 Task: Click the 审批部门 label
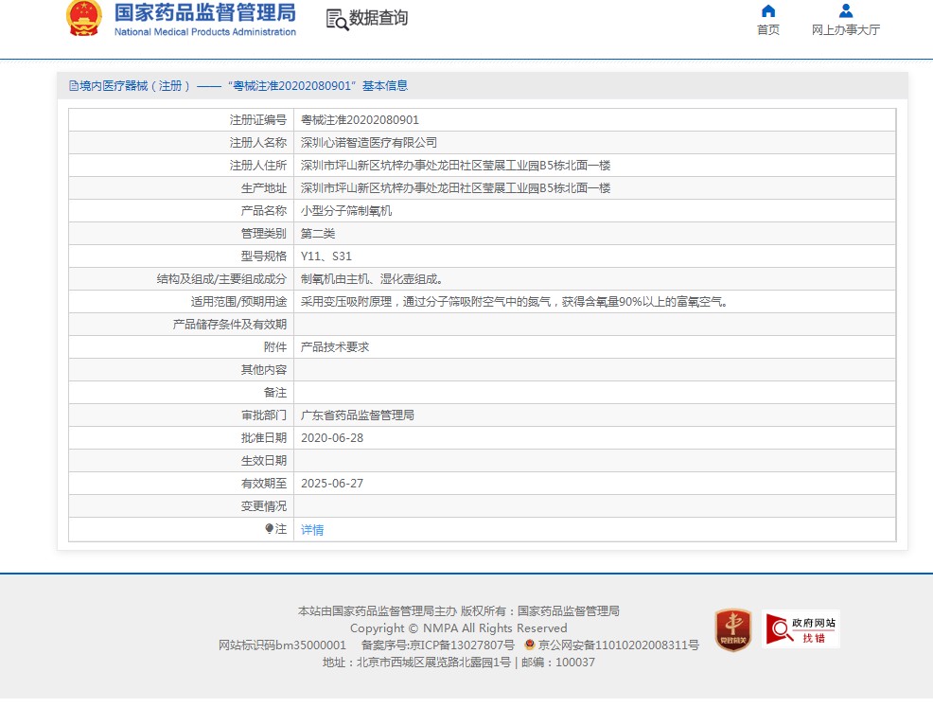pyautogui.click(x=264, y=415)
